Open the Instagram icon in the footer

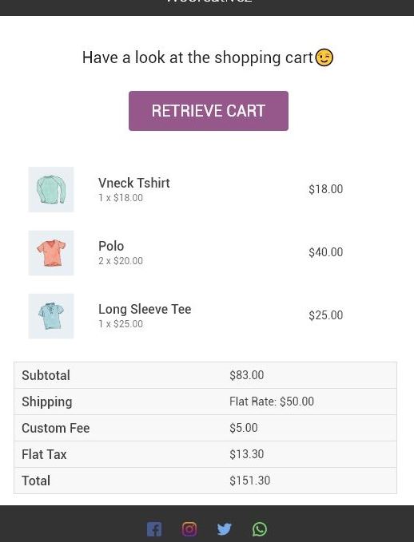click(x=189, y=529)
